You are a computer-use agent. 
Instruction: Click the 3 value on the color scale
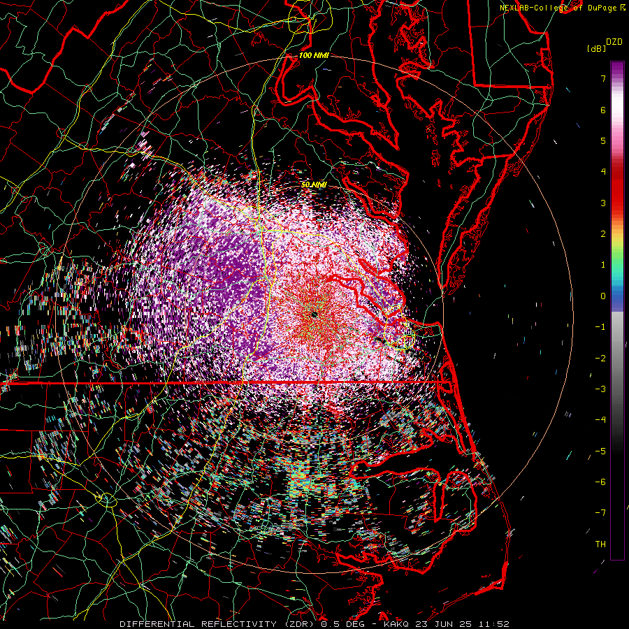603,203
